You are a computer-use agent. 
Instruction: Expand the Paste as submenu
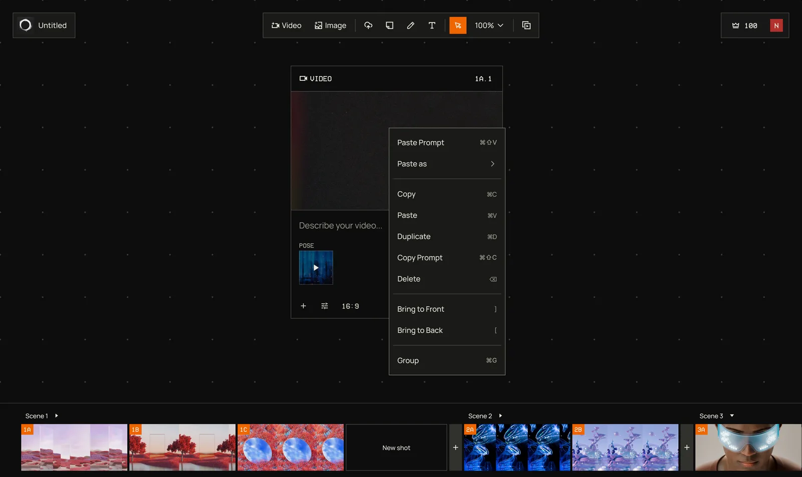click(447, 164)
